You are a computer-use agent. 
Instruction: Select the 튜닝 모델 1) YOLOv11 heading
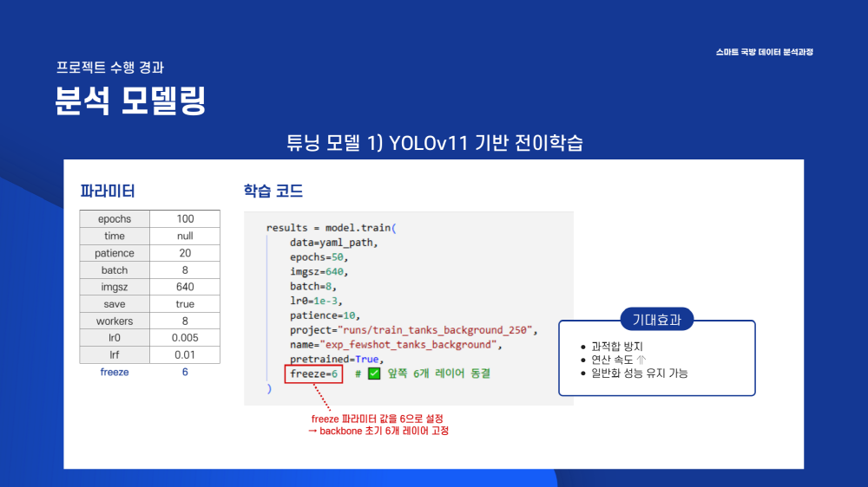[x=434, y=143]
